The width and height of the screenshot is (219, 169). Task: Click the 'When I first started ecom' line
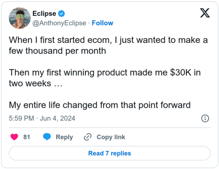click(108, 40)
